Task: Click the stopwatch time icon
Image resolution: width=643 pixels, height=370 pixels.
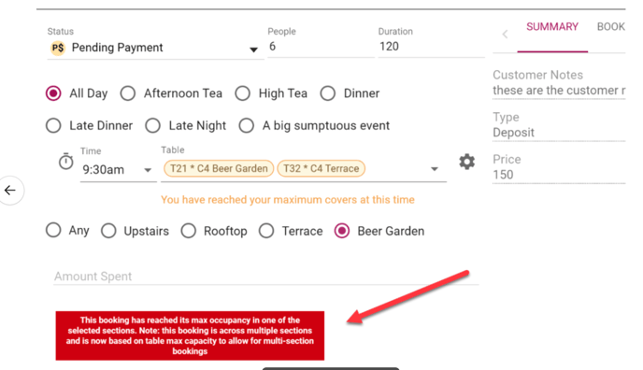Action: [65, 162]
